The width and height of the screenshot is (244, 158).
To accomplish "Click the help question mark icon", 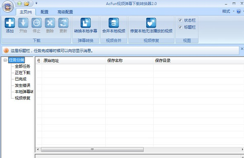I will tap(239, 11).
